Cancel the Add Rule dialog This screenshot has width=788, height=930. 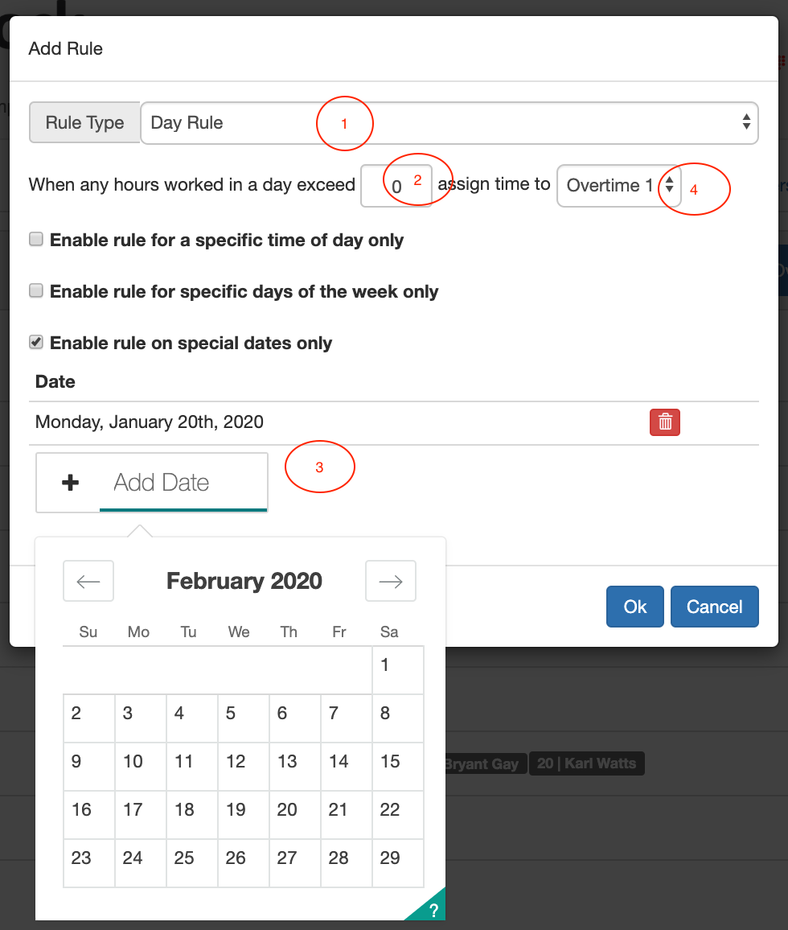tap(715, 606)
